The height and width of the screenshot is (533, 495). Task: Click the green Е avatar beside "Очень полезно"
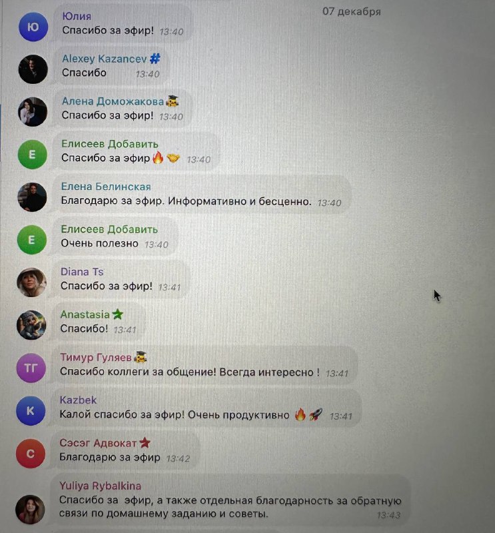point(32,240)
